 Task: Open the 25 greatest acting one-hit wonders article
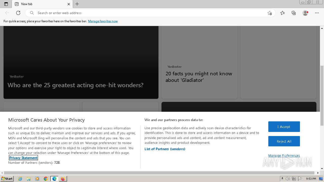click(x=75, y=85)
